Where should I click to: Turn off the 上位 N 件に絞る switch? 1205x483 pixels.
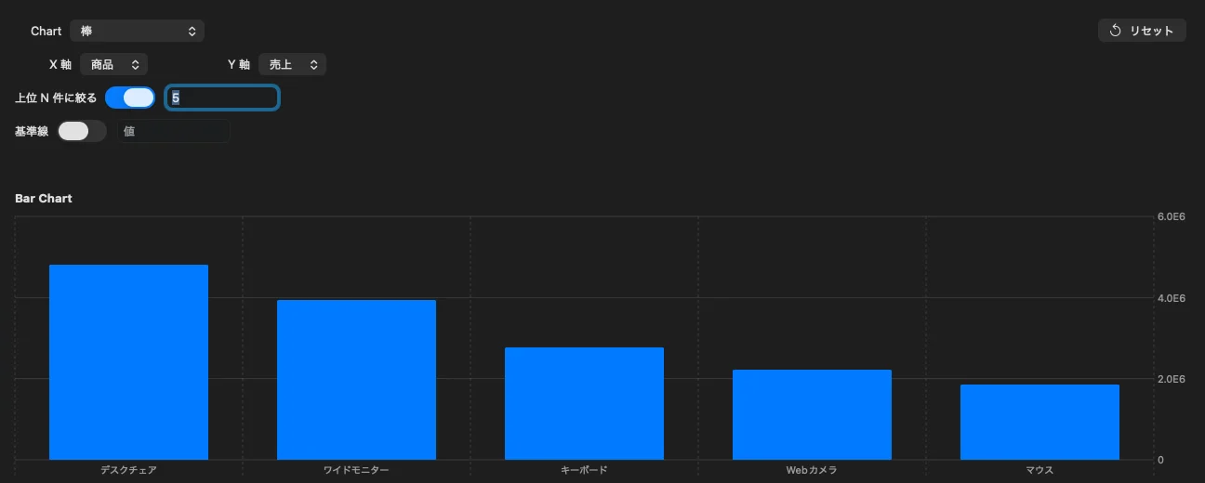[x=130, y=98]
